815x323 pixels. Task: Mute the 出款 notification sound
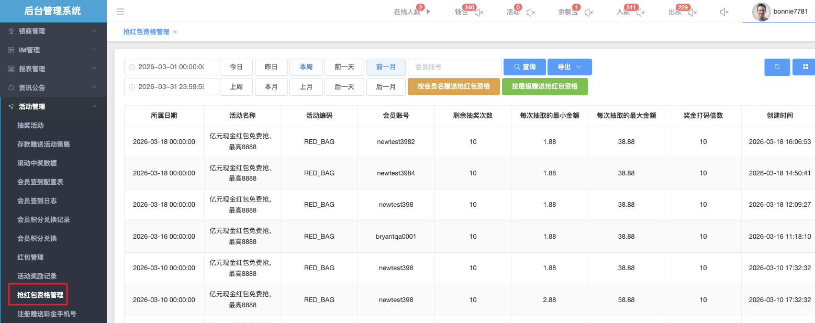tap(693, 12)
